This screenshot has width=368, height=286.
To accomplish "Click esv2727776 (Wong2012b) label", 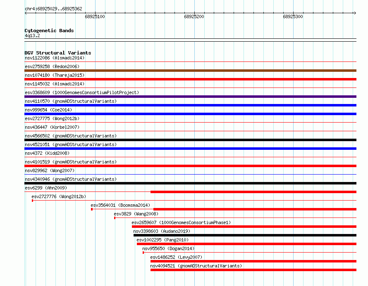I will 59,196.
